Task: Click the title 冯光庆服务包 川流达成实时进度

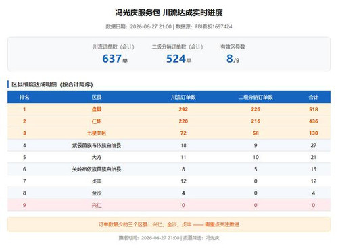Action: click(x=169, y=13)
